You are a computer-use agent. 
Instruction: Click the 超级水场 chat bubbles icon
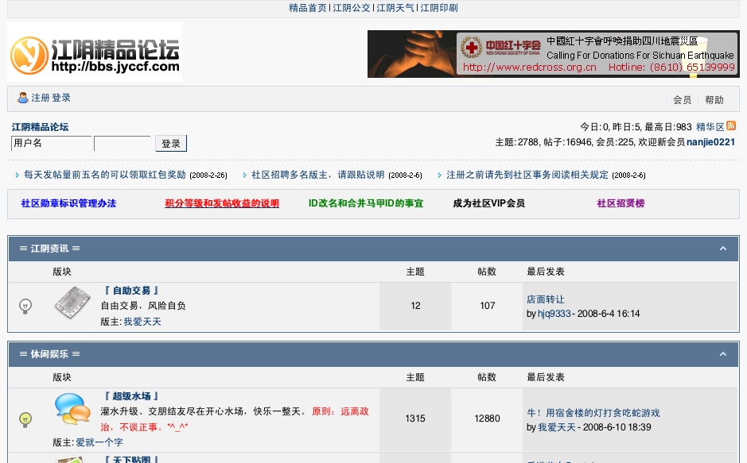tap(72, 409)
